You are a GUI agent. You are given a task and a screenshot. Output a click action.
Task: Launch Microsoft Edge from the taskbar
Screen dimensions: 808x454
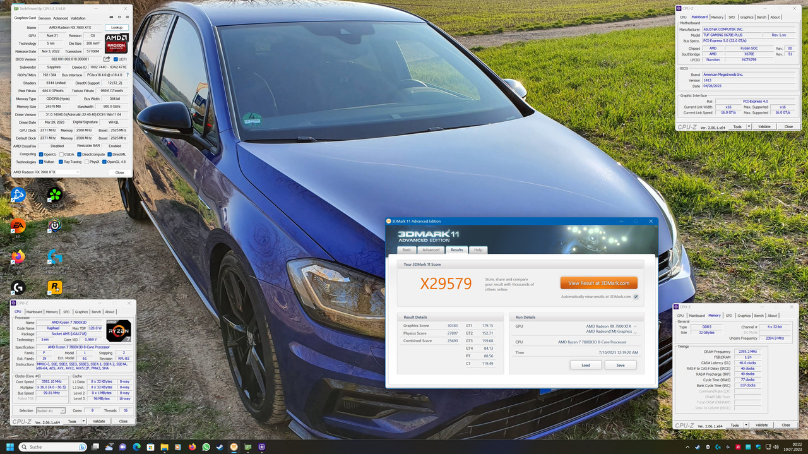tap(136, 447)
